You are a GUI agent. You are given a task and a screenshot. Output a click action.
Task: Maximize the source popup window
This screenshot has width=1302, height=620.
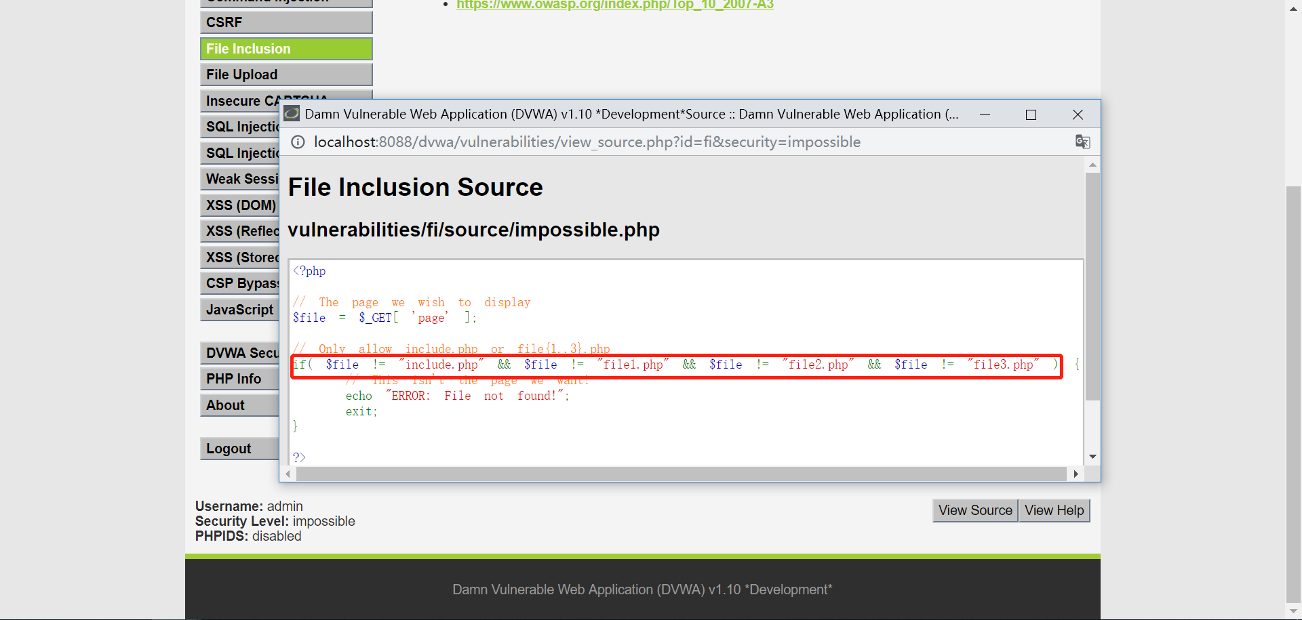coord(1031,115)
